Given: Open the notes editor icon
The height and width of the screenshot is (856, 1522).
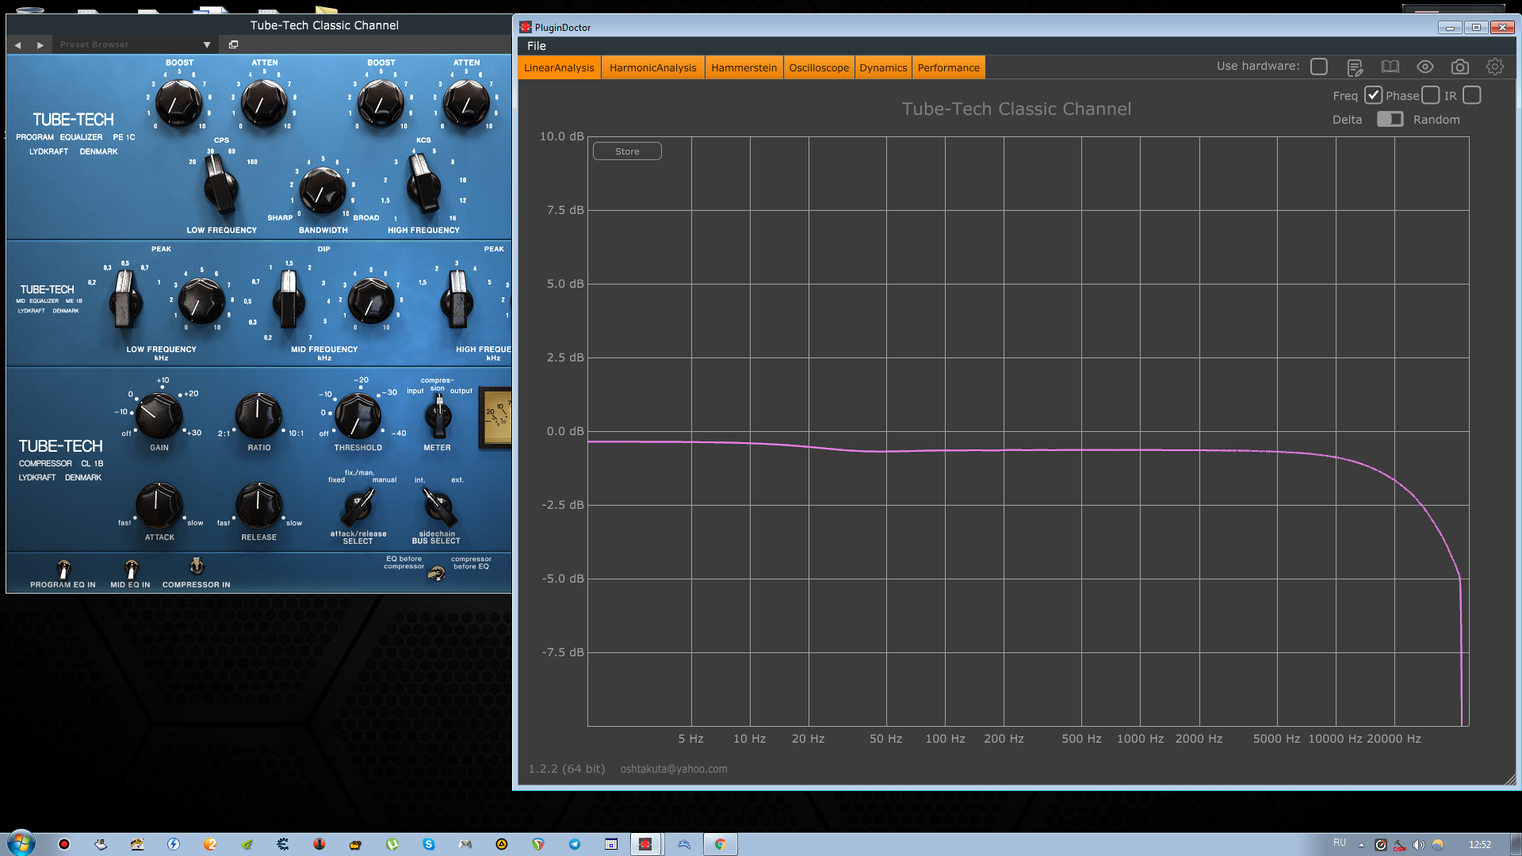Looking at the screenshot, I should click(x=1355, y=67).
